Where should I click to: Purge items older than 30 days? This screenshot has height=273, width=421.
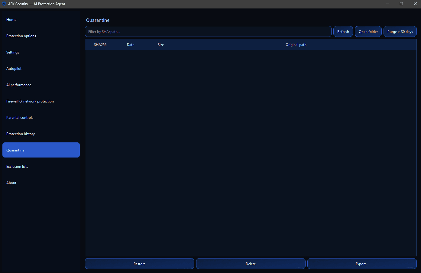point(400,31)
